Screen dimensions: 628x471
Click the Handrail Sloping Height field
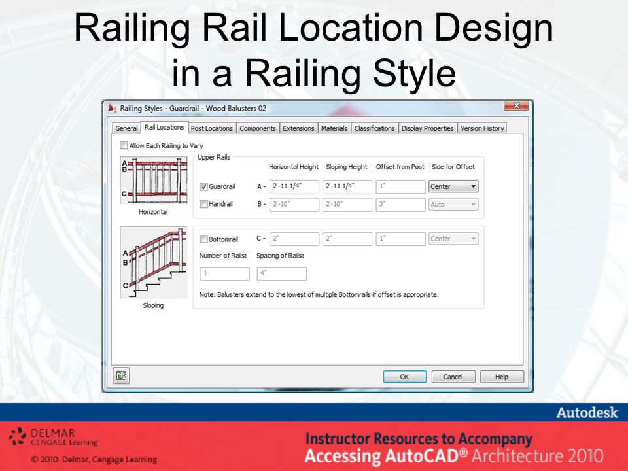[347, 204]
